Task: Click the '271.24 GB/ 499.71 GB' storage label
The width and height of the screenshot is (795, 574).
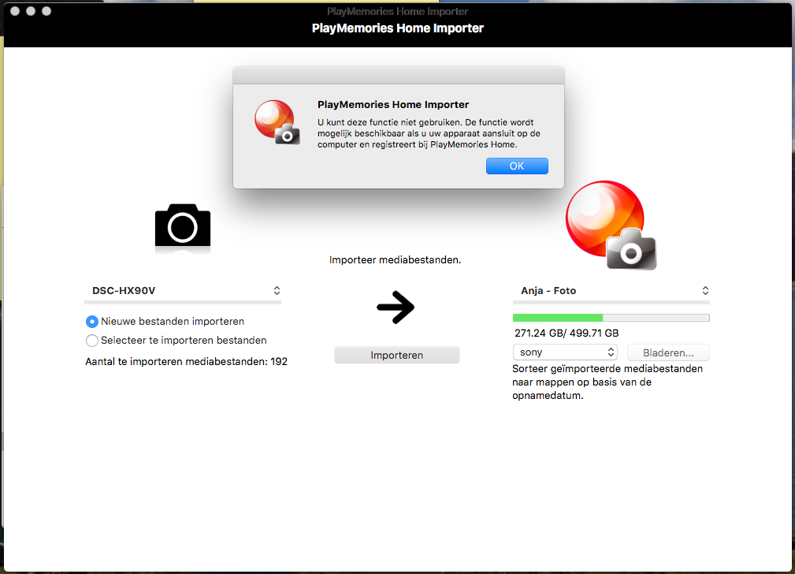Action: 567,333
